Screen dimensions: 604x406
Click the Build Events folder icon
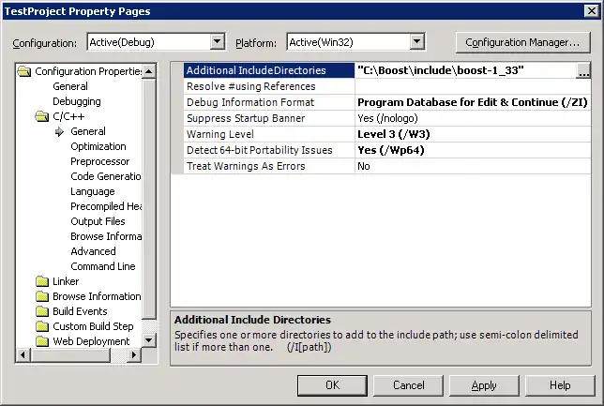tap(42, 311)
